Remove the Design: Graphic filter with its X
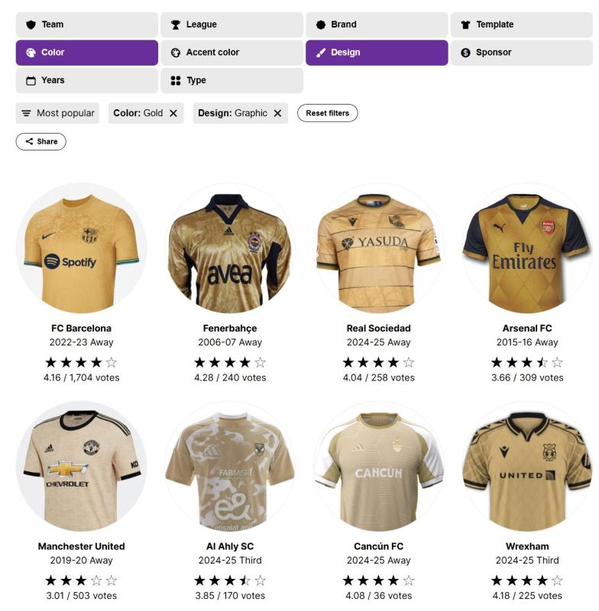Screen dimensions: 599x611 [x=277, y=113]
